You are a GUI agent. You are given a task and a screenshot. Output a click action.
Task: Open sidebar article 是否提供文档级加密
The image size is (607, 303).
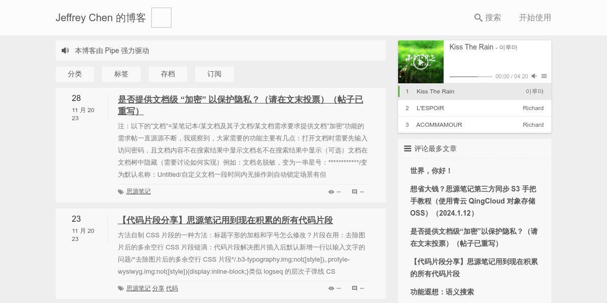click(x=474, y=237)
